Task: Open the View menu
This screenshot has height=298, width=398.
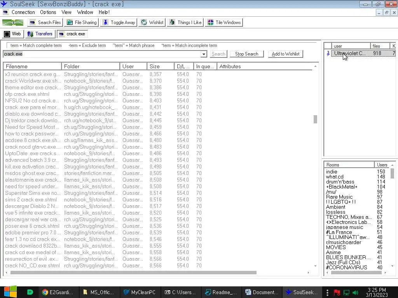Action: click(66, 12)
